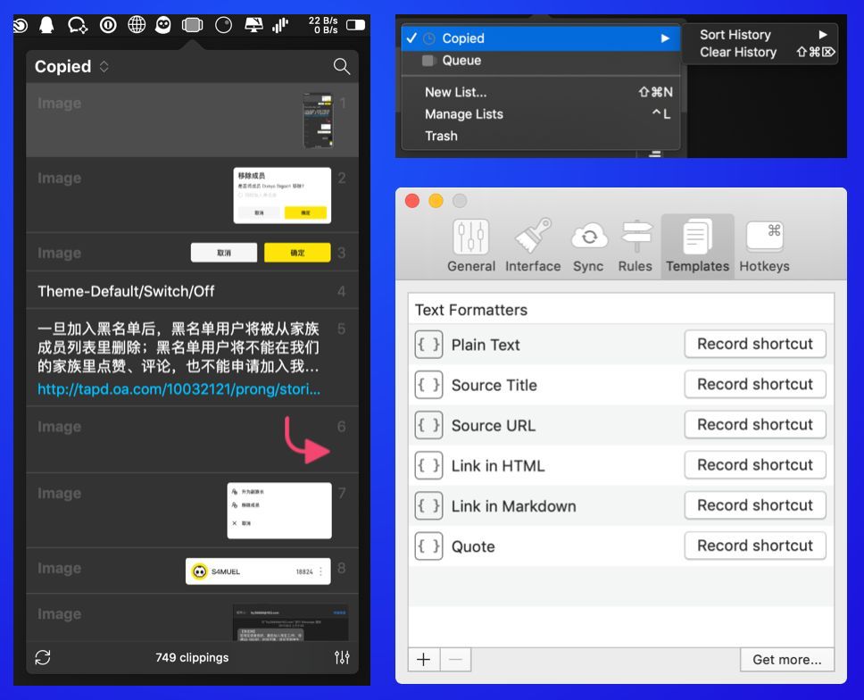This screenshot has height=700, width=864.
Task: Record shortcut for Plain Text formatter
Action: [755, 344]
